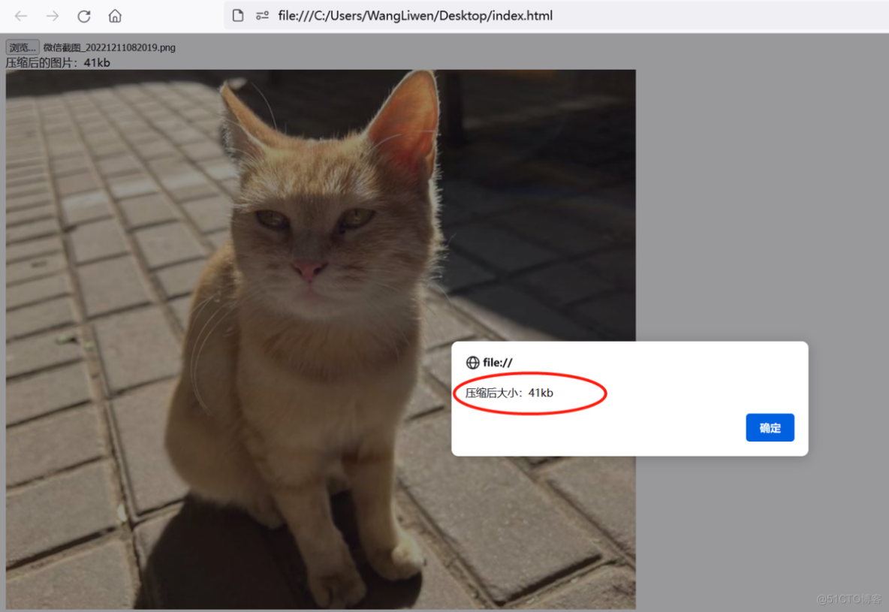Reload the current page
Viewport: 889px width, 612px height.
pos(83,15)
